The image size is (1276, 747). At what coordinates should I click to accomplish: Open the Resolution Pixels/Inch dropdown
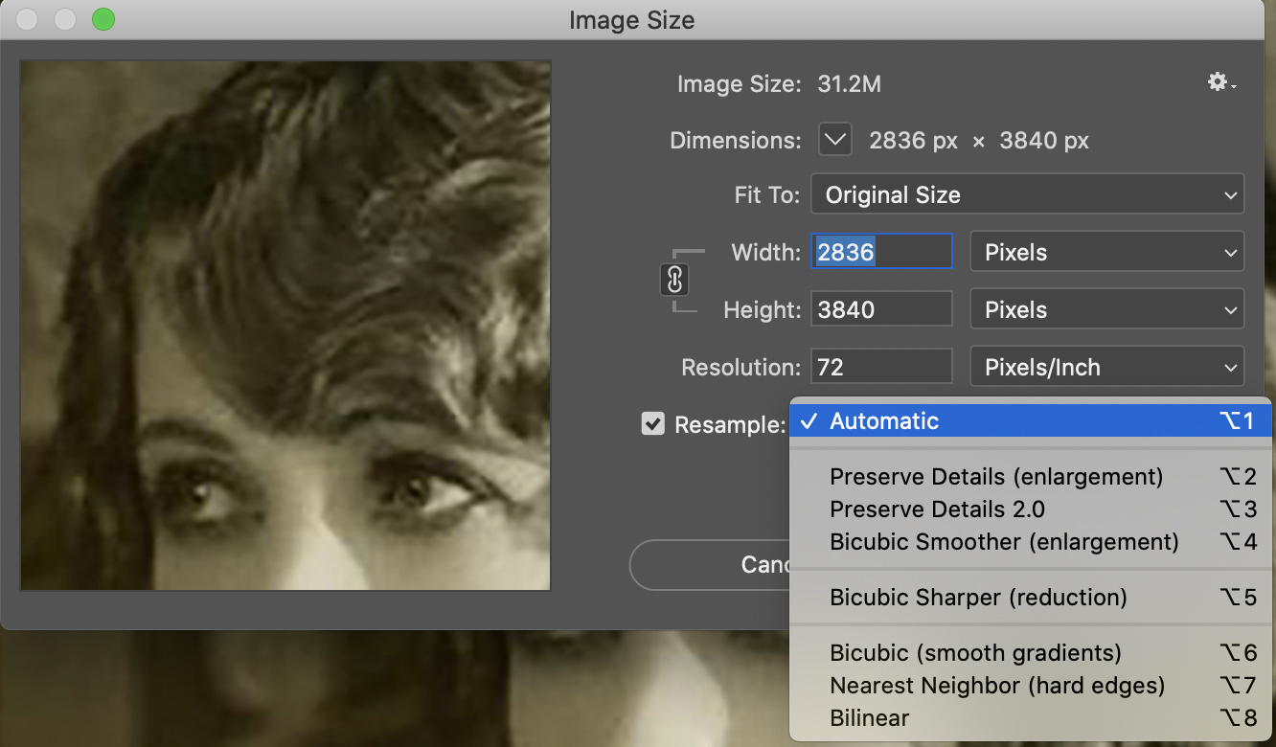(1106, 367)
